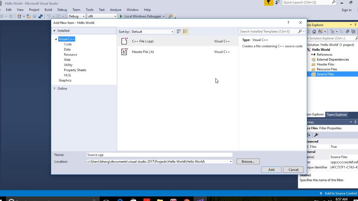The image size is (358, 201).
Task: Select the C++ File (.cpp) template
Action: coord(178,41)
